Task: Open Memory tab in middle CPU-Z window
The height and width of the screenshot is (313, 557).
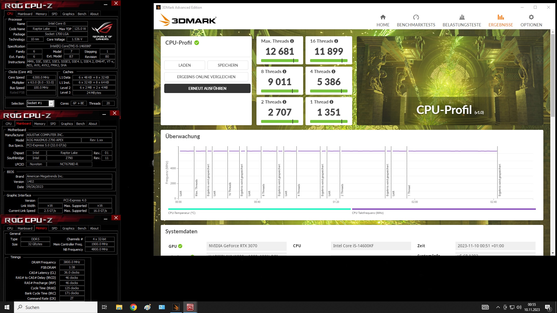Action: point(40,124)
